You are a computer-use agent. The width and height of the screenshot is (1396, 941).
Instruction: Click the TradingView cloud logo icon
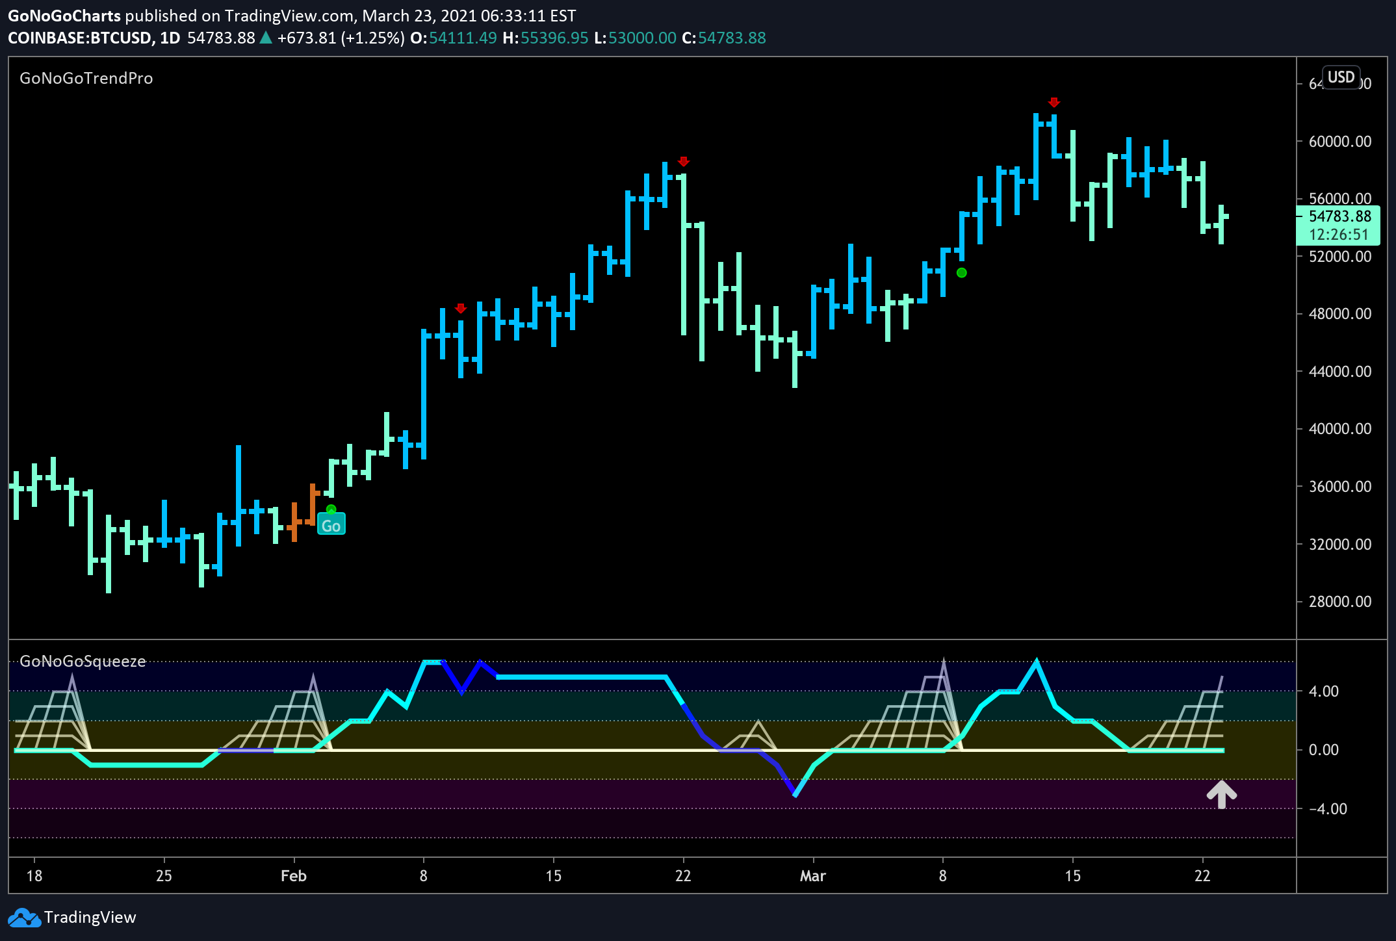pyautogui.click(x=24, y=918)
